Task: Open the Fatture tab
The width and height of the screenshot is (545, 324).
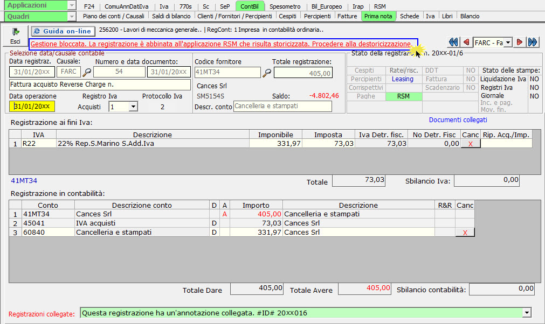Action: [x=347, y=16]
